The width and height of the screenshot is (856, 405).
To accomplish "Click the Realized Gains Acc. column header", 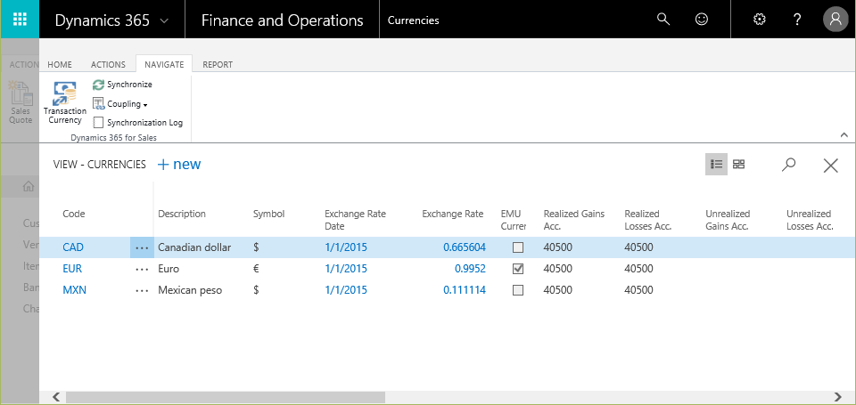I will pyautogui.click(x=574, y=220).
